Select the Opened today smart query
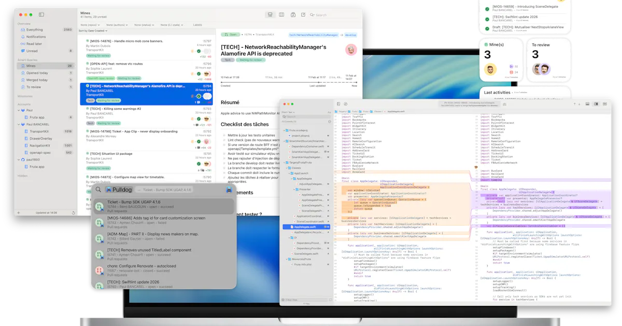Image resolution: width=622 pixels, height=326 pixels. point(46,73)
